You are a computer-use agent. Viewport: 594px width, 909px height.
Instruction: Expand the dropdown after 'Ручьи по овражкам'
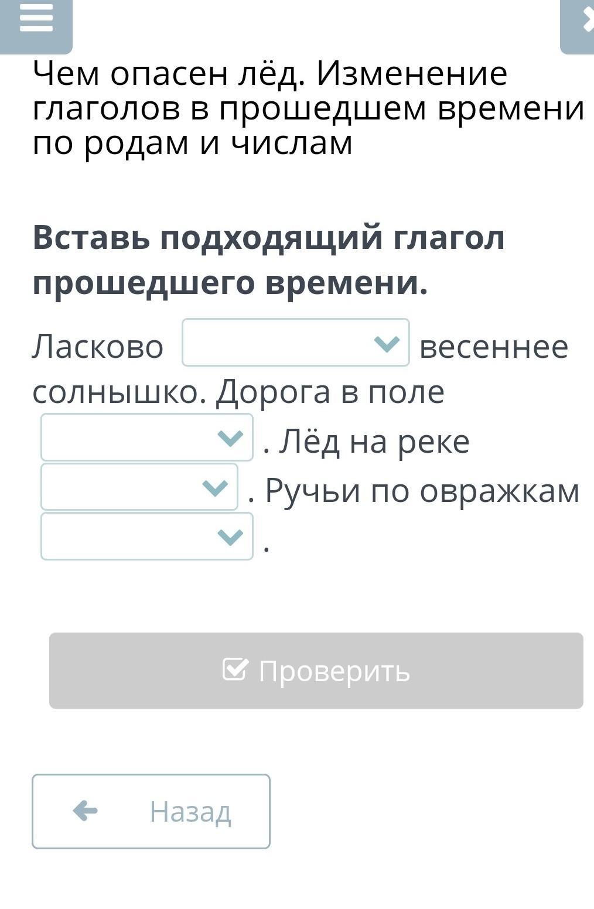[147, 536]
